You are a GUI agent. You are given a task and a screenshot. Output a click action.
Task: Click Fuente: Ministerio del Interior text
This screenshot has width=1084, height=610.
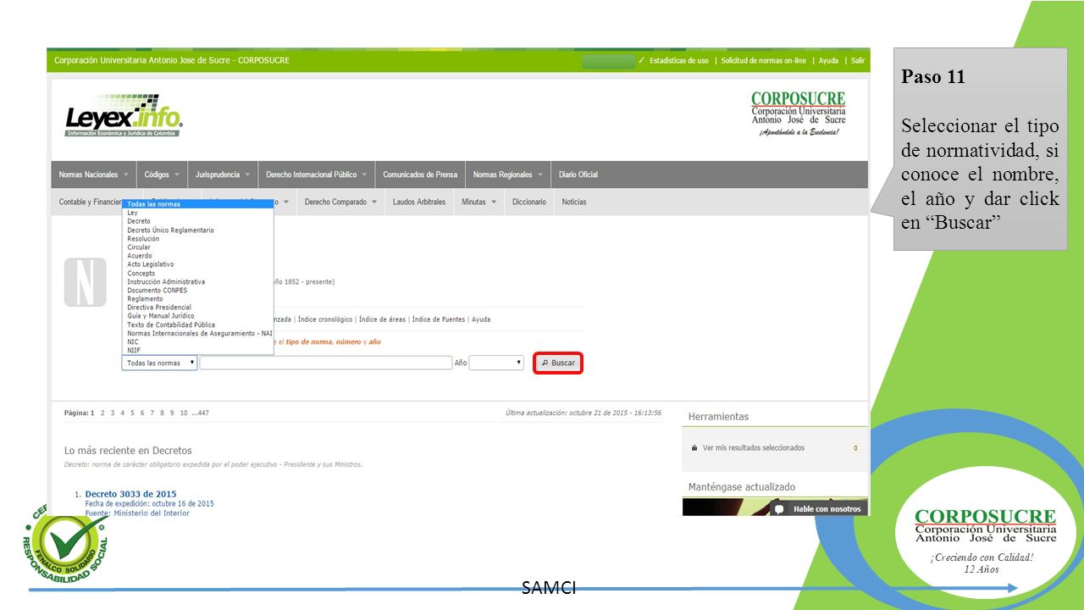[x=137, y=513]
